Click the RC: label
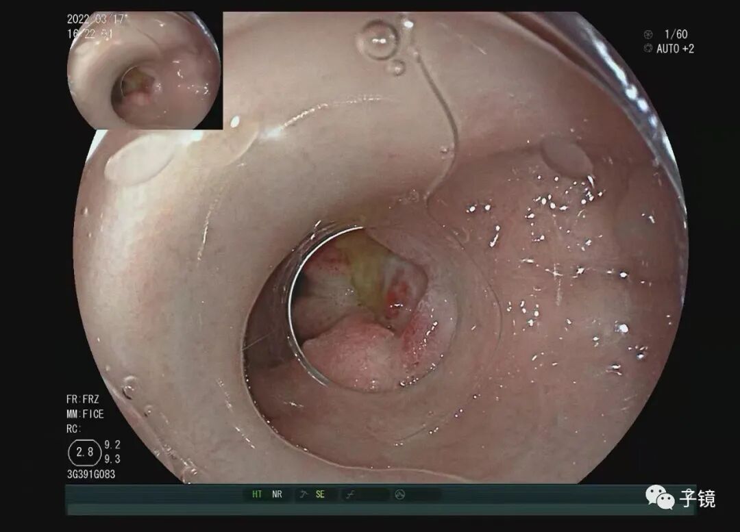This screenshot has height=532, width=740. (x=73, y=429)
